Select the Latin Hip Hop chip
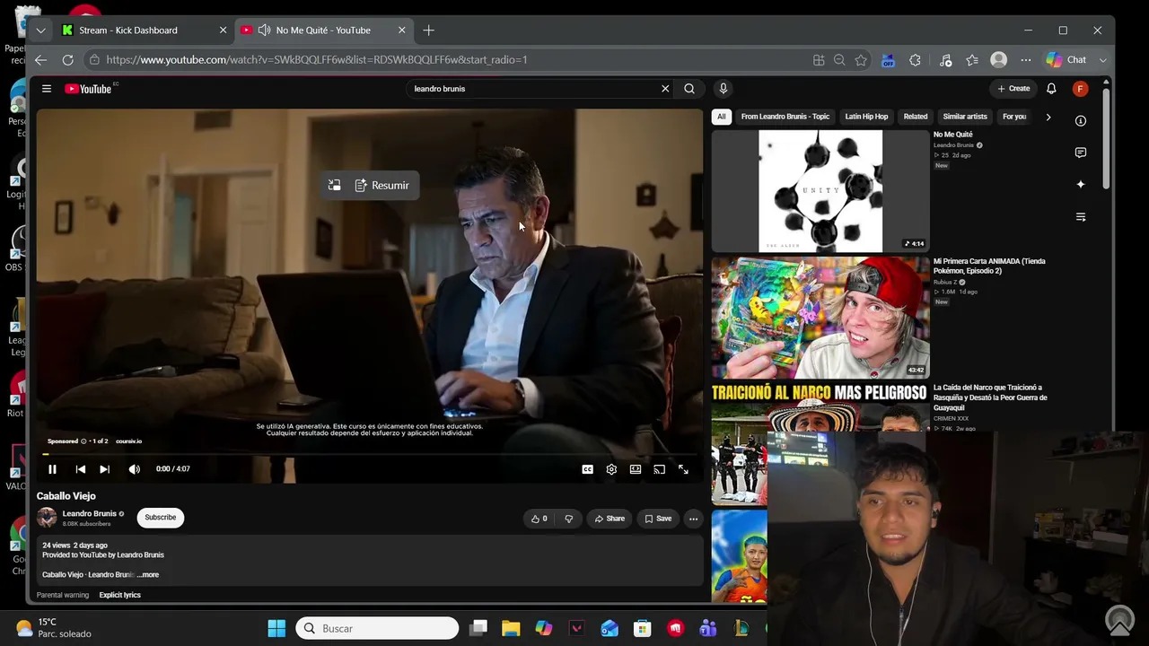The width and height of the screenshot is (1149, 646). tap(866, 117)
